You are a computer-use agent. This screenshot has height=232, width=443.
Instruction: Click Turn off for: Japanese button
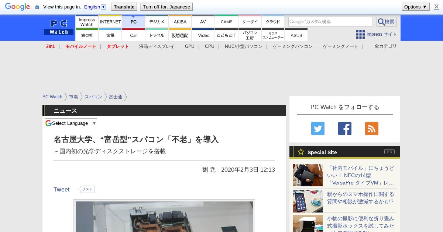pyautogui.click(x=166, y=7)
